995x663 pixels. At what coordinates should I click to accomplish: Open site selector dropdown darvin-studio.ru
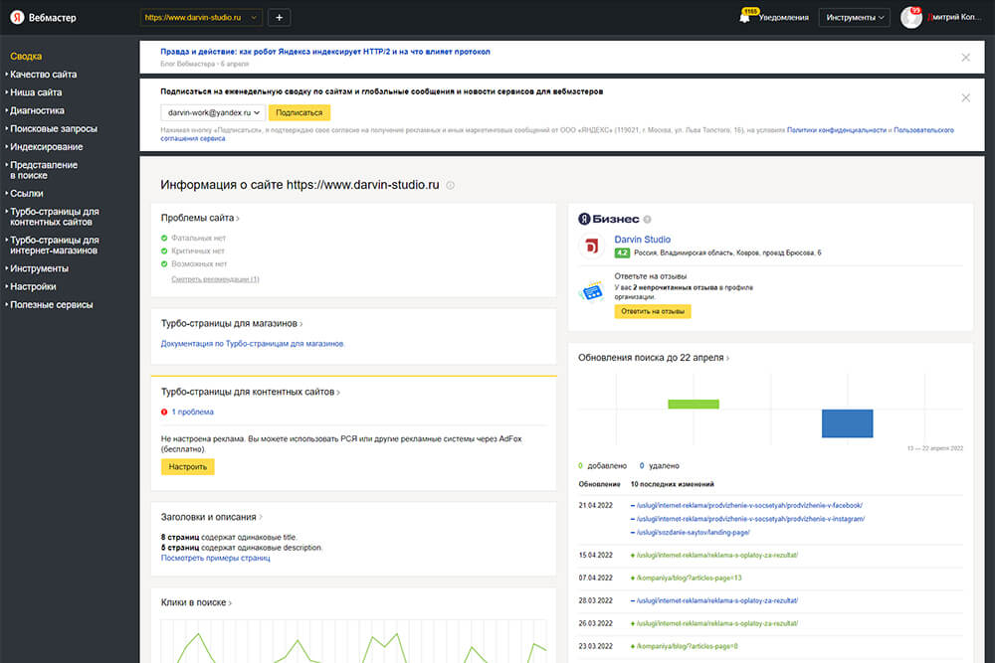coord(201,17)
